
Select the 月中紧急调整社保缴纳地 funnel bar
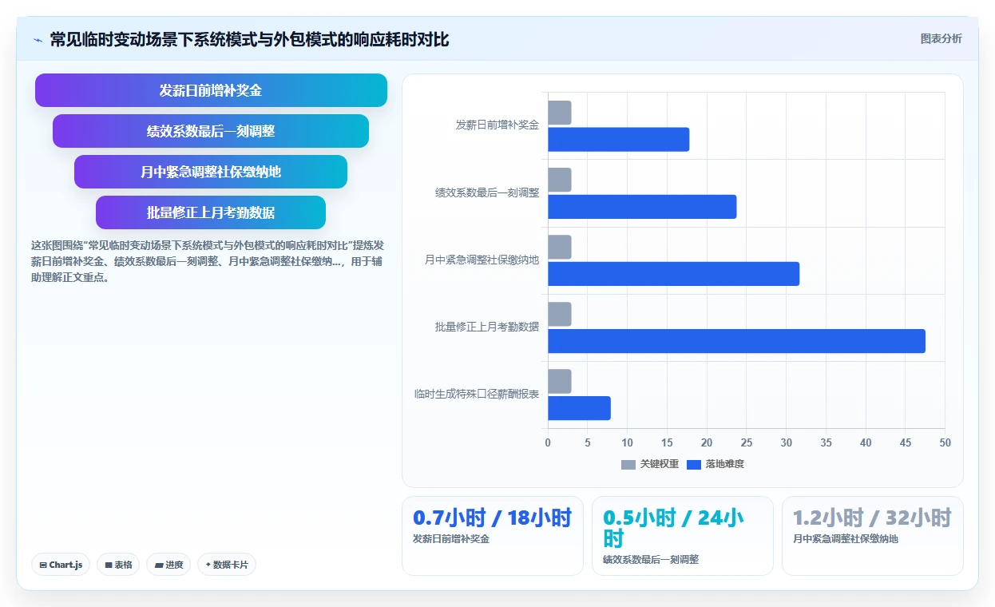(211, 172)
